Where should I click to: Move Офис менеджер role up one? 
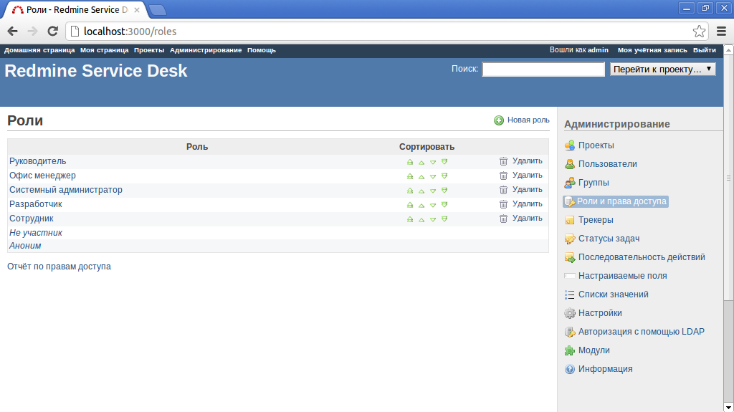pyautogui.click(x=421, y=176)
